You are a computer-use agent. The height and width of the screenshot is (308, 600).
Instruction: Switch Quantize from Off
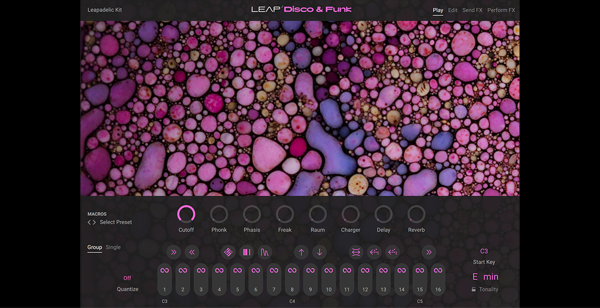[x=127, y=277]
